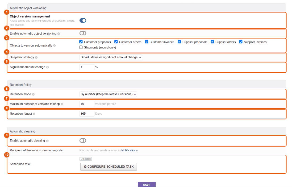The image size is (292, 187).
Task: Click info icon beside Snapshot strategy
Action: [36, 57]
